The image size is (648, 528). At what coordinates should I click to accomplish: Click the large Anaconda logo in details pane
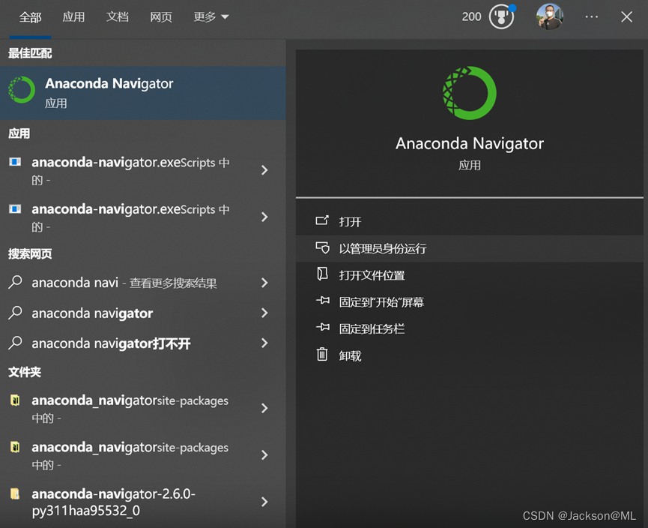point(470,93)
